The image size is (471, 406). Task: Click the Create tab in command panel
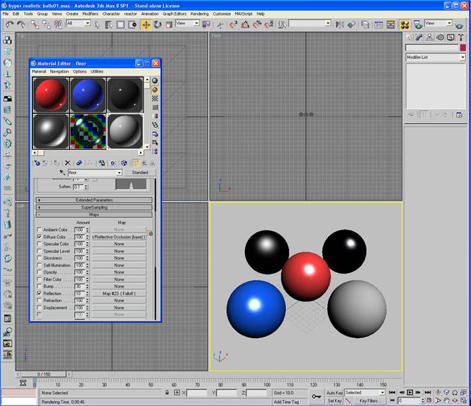pyautogui.click(x=409, y=37)
